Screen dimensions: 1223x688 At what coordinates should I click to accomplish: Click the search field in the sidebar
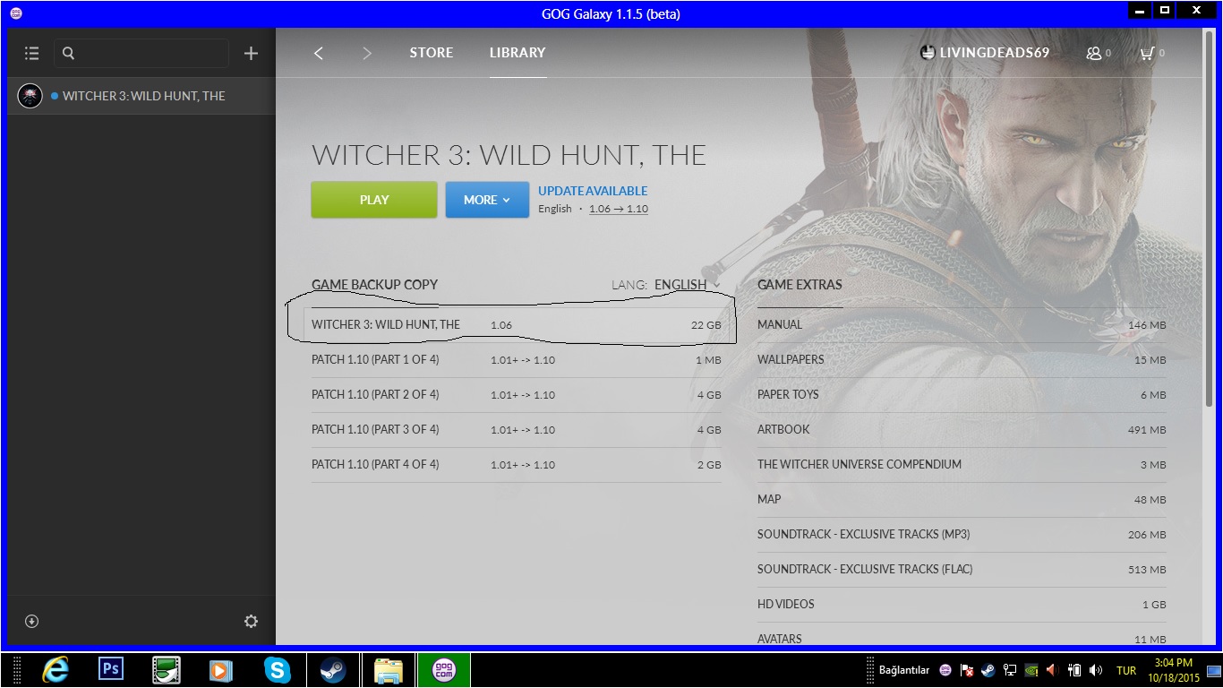click(x=141, y=54)
